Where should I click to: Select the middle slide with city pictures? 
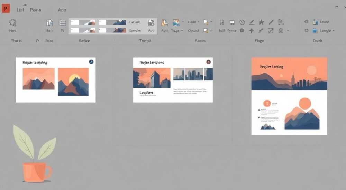(x=173, y=80)
